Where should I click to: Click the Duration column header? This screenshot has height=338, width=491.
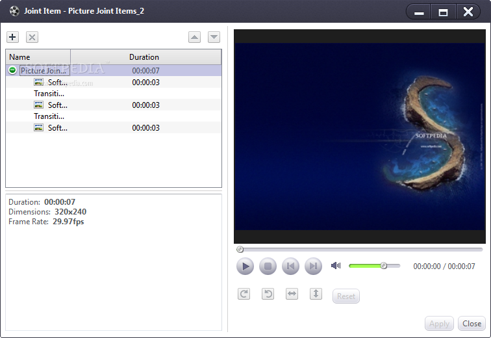[x=146, y=57]
